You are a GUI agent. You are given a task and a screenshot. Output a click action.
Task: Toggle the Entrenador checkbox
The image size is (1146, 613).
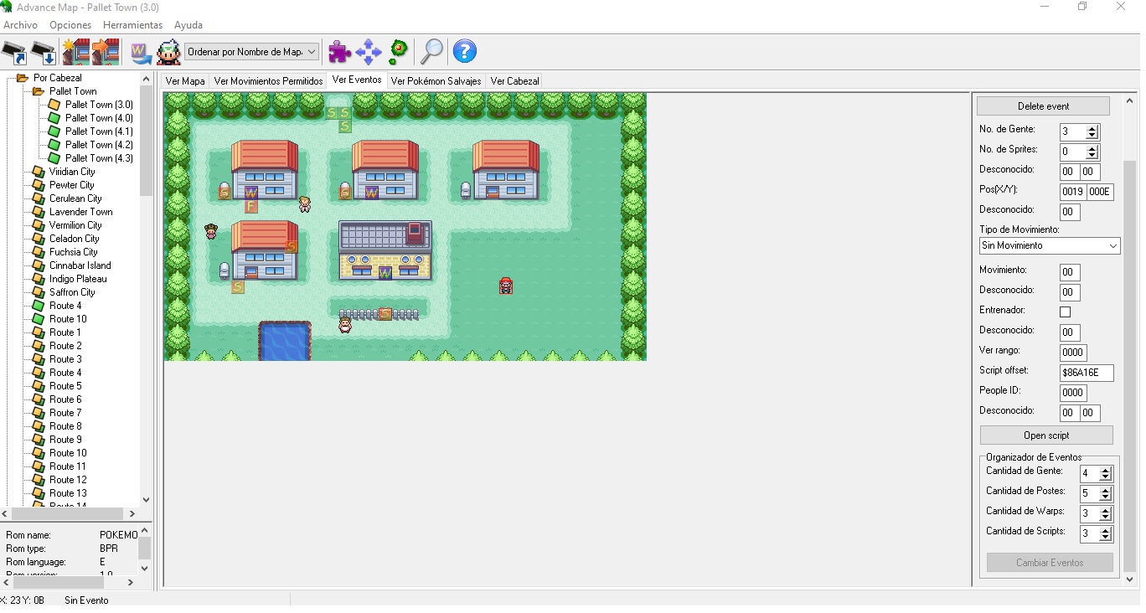1065,312
